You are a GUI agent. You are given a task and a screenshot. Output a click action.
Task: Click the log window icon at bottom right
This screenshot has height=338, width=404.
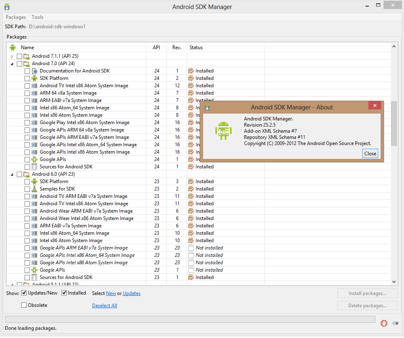click(395, 323)
